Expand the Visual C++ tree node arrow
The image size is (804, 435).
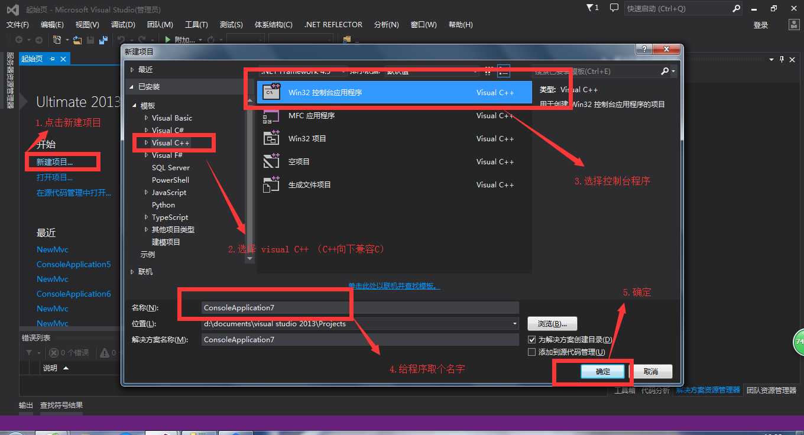[x=147, y=142]
